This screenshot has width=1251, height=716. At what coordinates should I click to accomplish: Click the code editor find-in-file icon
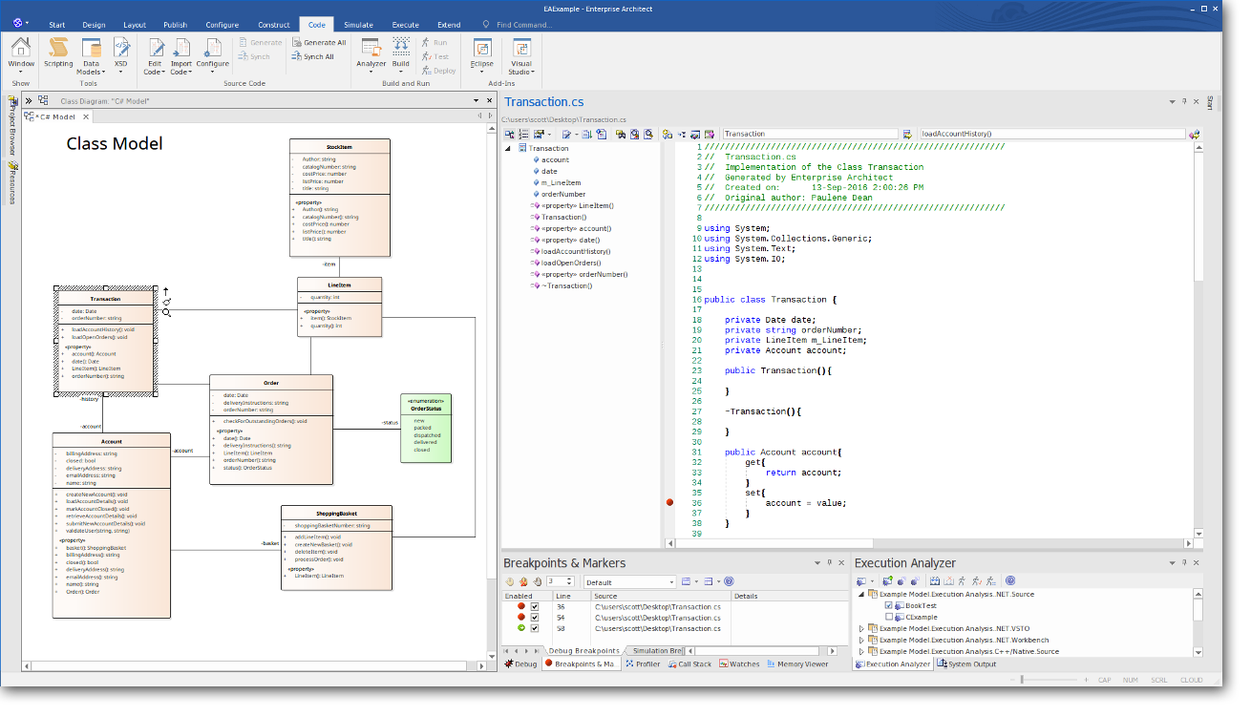[621, 134]
